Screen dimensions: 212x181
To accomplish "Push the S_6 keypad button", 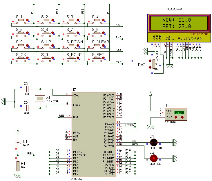I will click(46, 33).
